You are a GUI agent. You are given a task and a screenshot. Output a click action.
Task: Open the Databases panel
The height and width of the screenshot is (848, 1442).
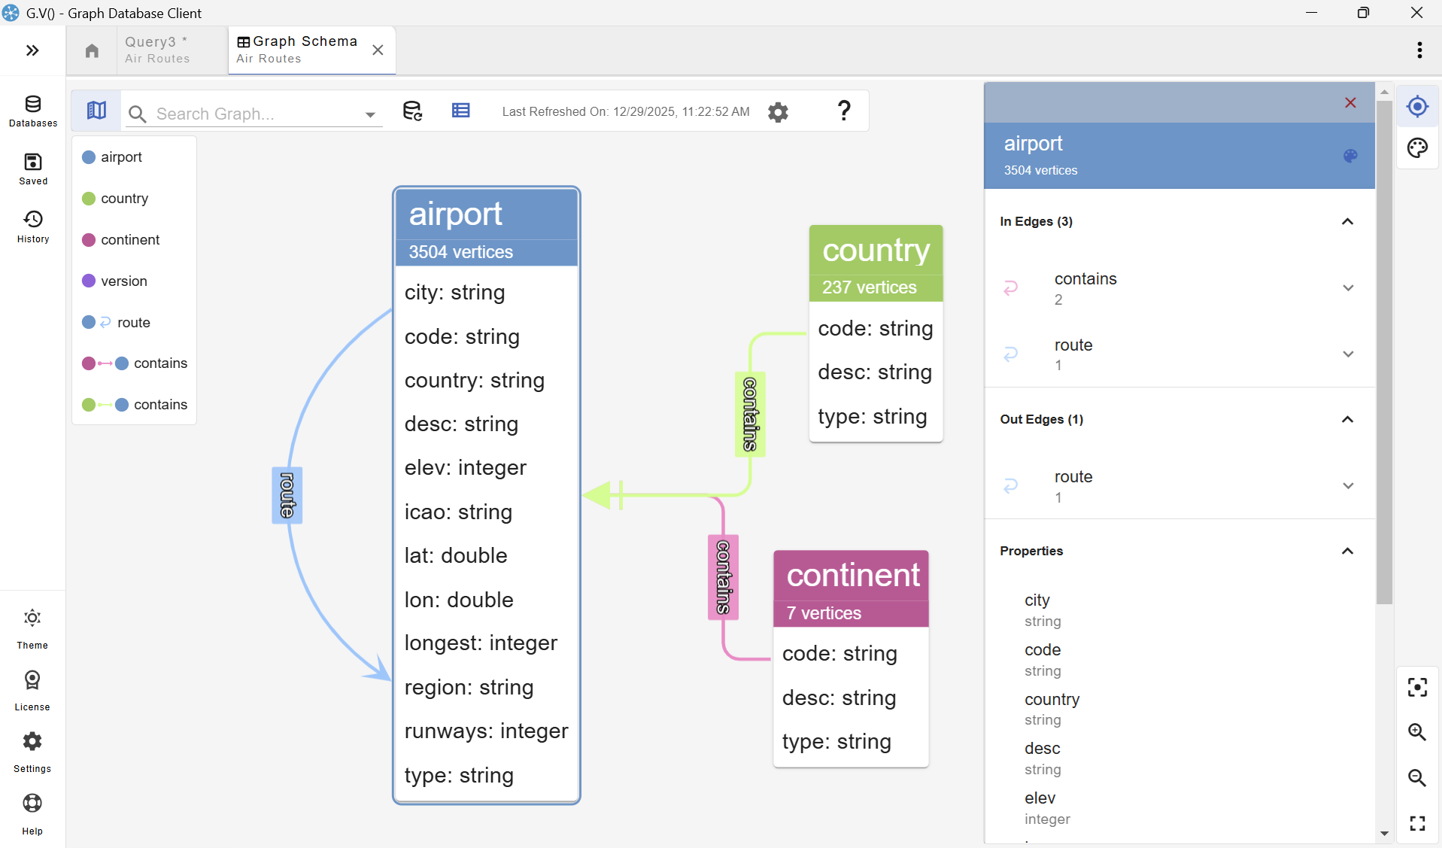click(x=32, y=111)
